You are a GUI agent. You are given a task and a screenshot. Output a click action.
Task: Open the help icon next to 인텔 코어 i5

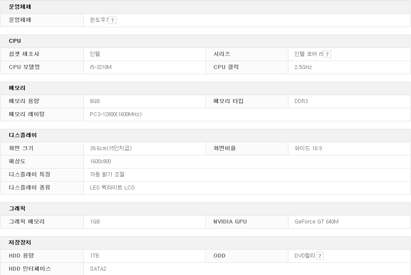327,54
